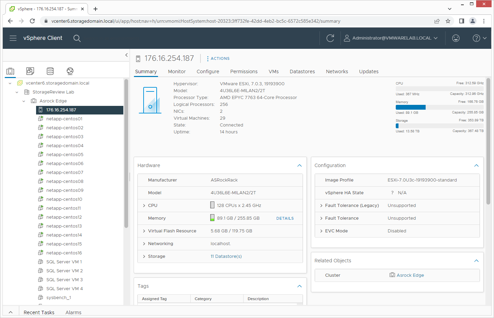Screen dimensions: 494x318
Task: Open a new browser tab
Action: [96, 9]
